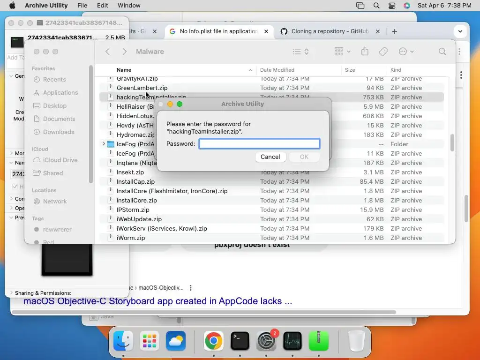Select the iWebUpdate.zip file

click(271, 219)
